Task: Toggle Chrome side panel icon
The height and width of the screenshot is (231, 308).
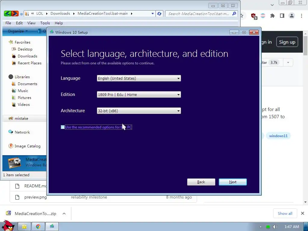Action: pos(282,16)
